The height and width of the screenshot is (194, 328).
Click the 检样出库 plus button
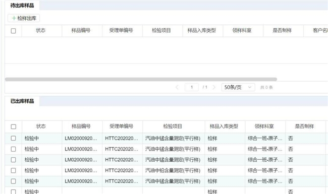24,18
